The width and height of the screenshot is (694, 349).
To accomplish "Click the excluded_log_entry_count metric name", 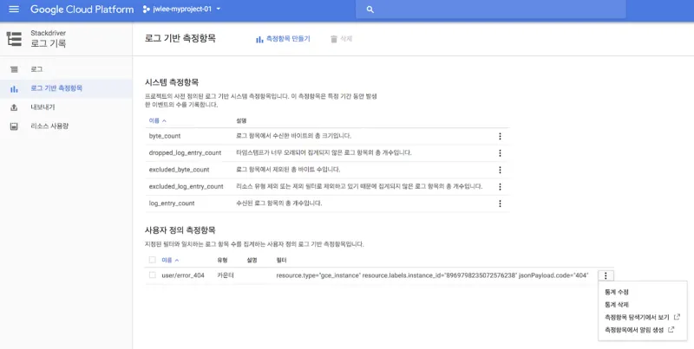I will pyautogui.click(x=186, y=186).
